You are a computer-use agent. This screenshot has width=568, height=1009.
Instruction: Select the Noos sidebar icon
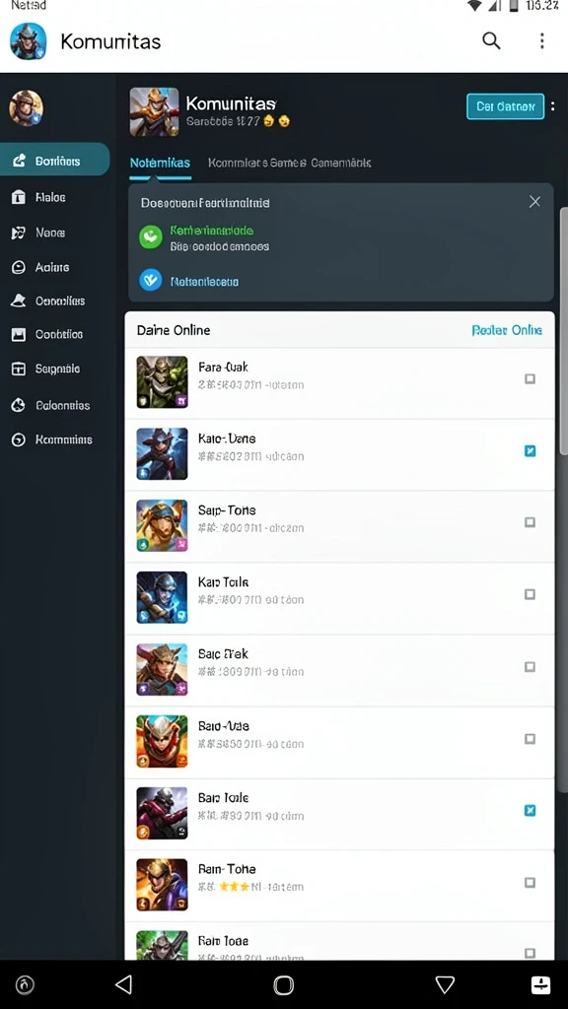[19, 233]
